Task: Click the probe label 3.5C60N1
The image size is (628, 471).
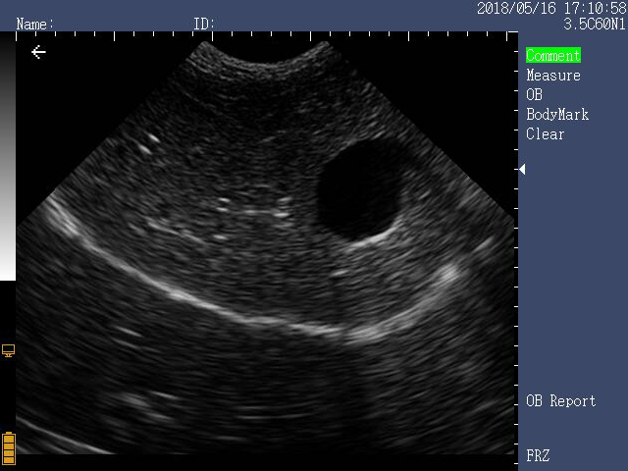Action: (594, 24)
